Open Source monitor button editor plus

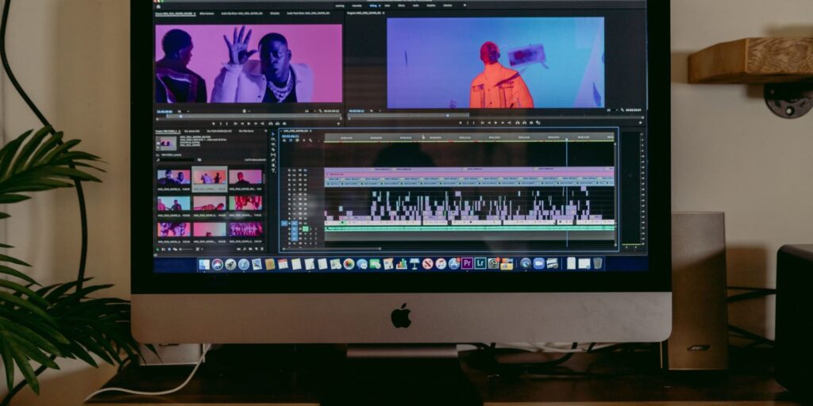tap(338, 124)
